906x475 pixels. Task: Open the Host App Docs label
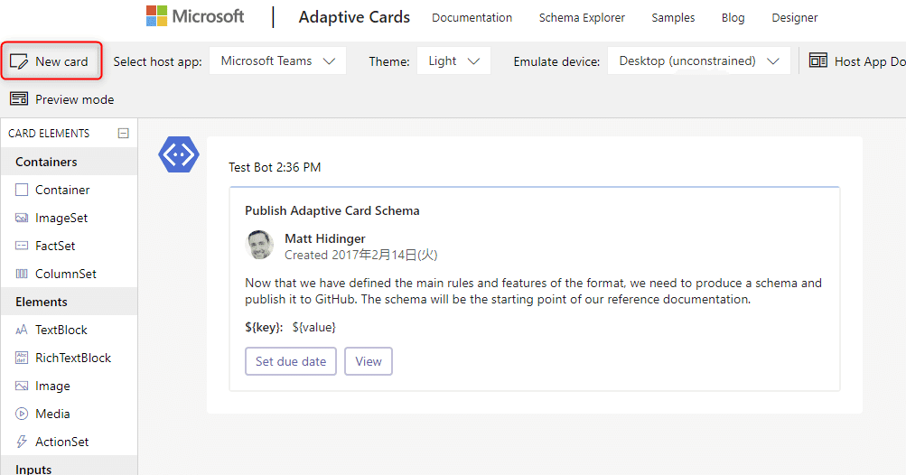point(870,61)
